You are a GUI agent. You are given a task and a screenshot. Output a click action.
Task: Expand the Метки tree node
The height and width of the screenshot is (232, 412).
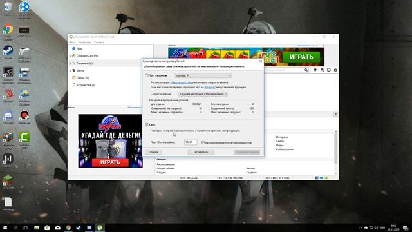(x=70, y=70)
